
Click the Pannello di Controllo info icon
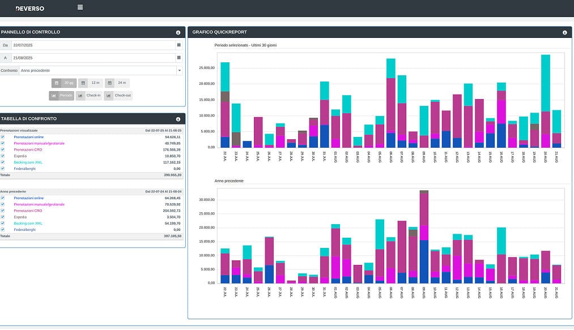tap(178, 32)
